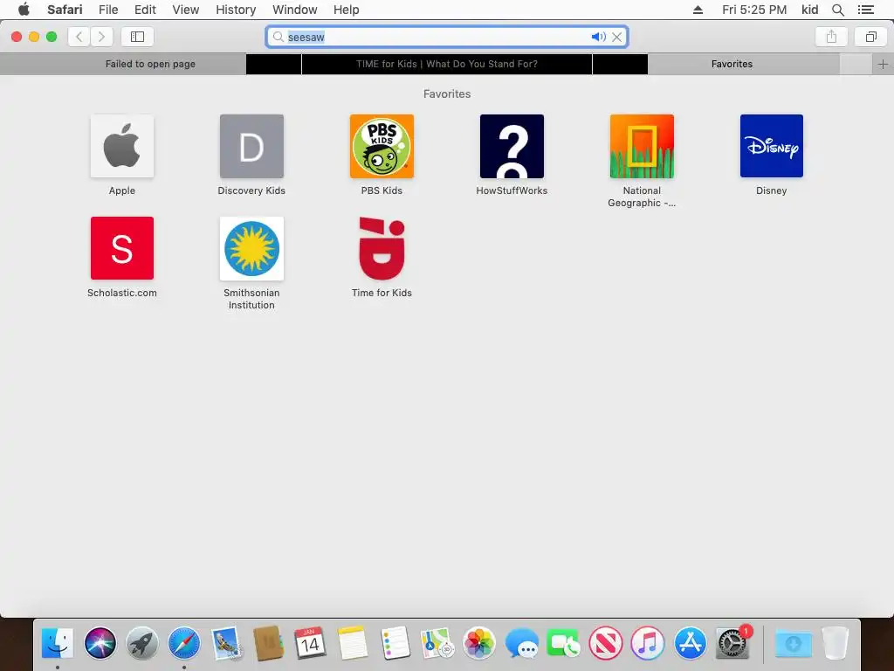
Task: Switch to Failed to open page tab
Action: coord(150,64)
